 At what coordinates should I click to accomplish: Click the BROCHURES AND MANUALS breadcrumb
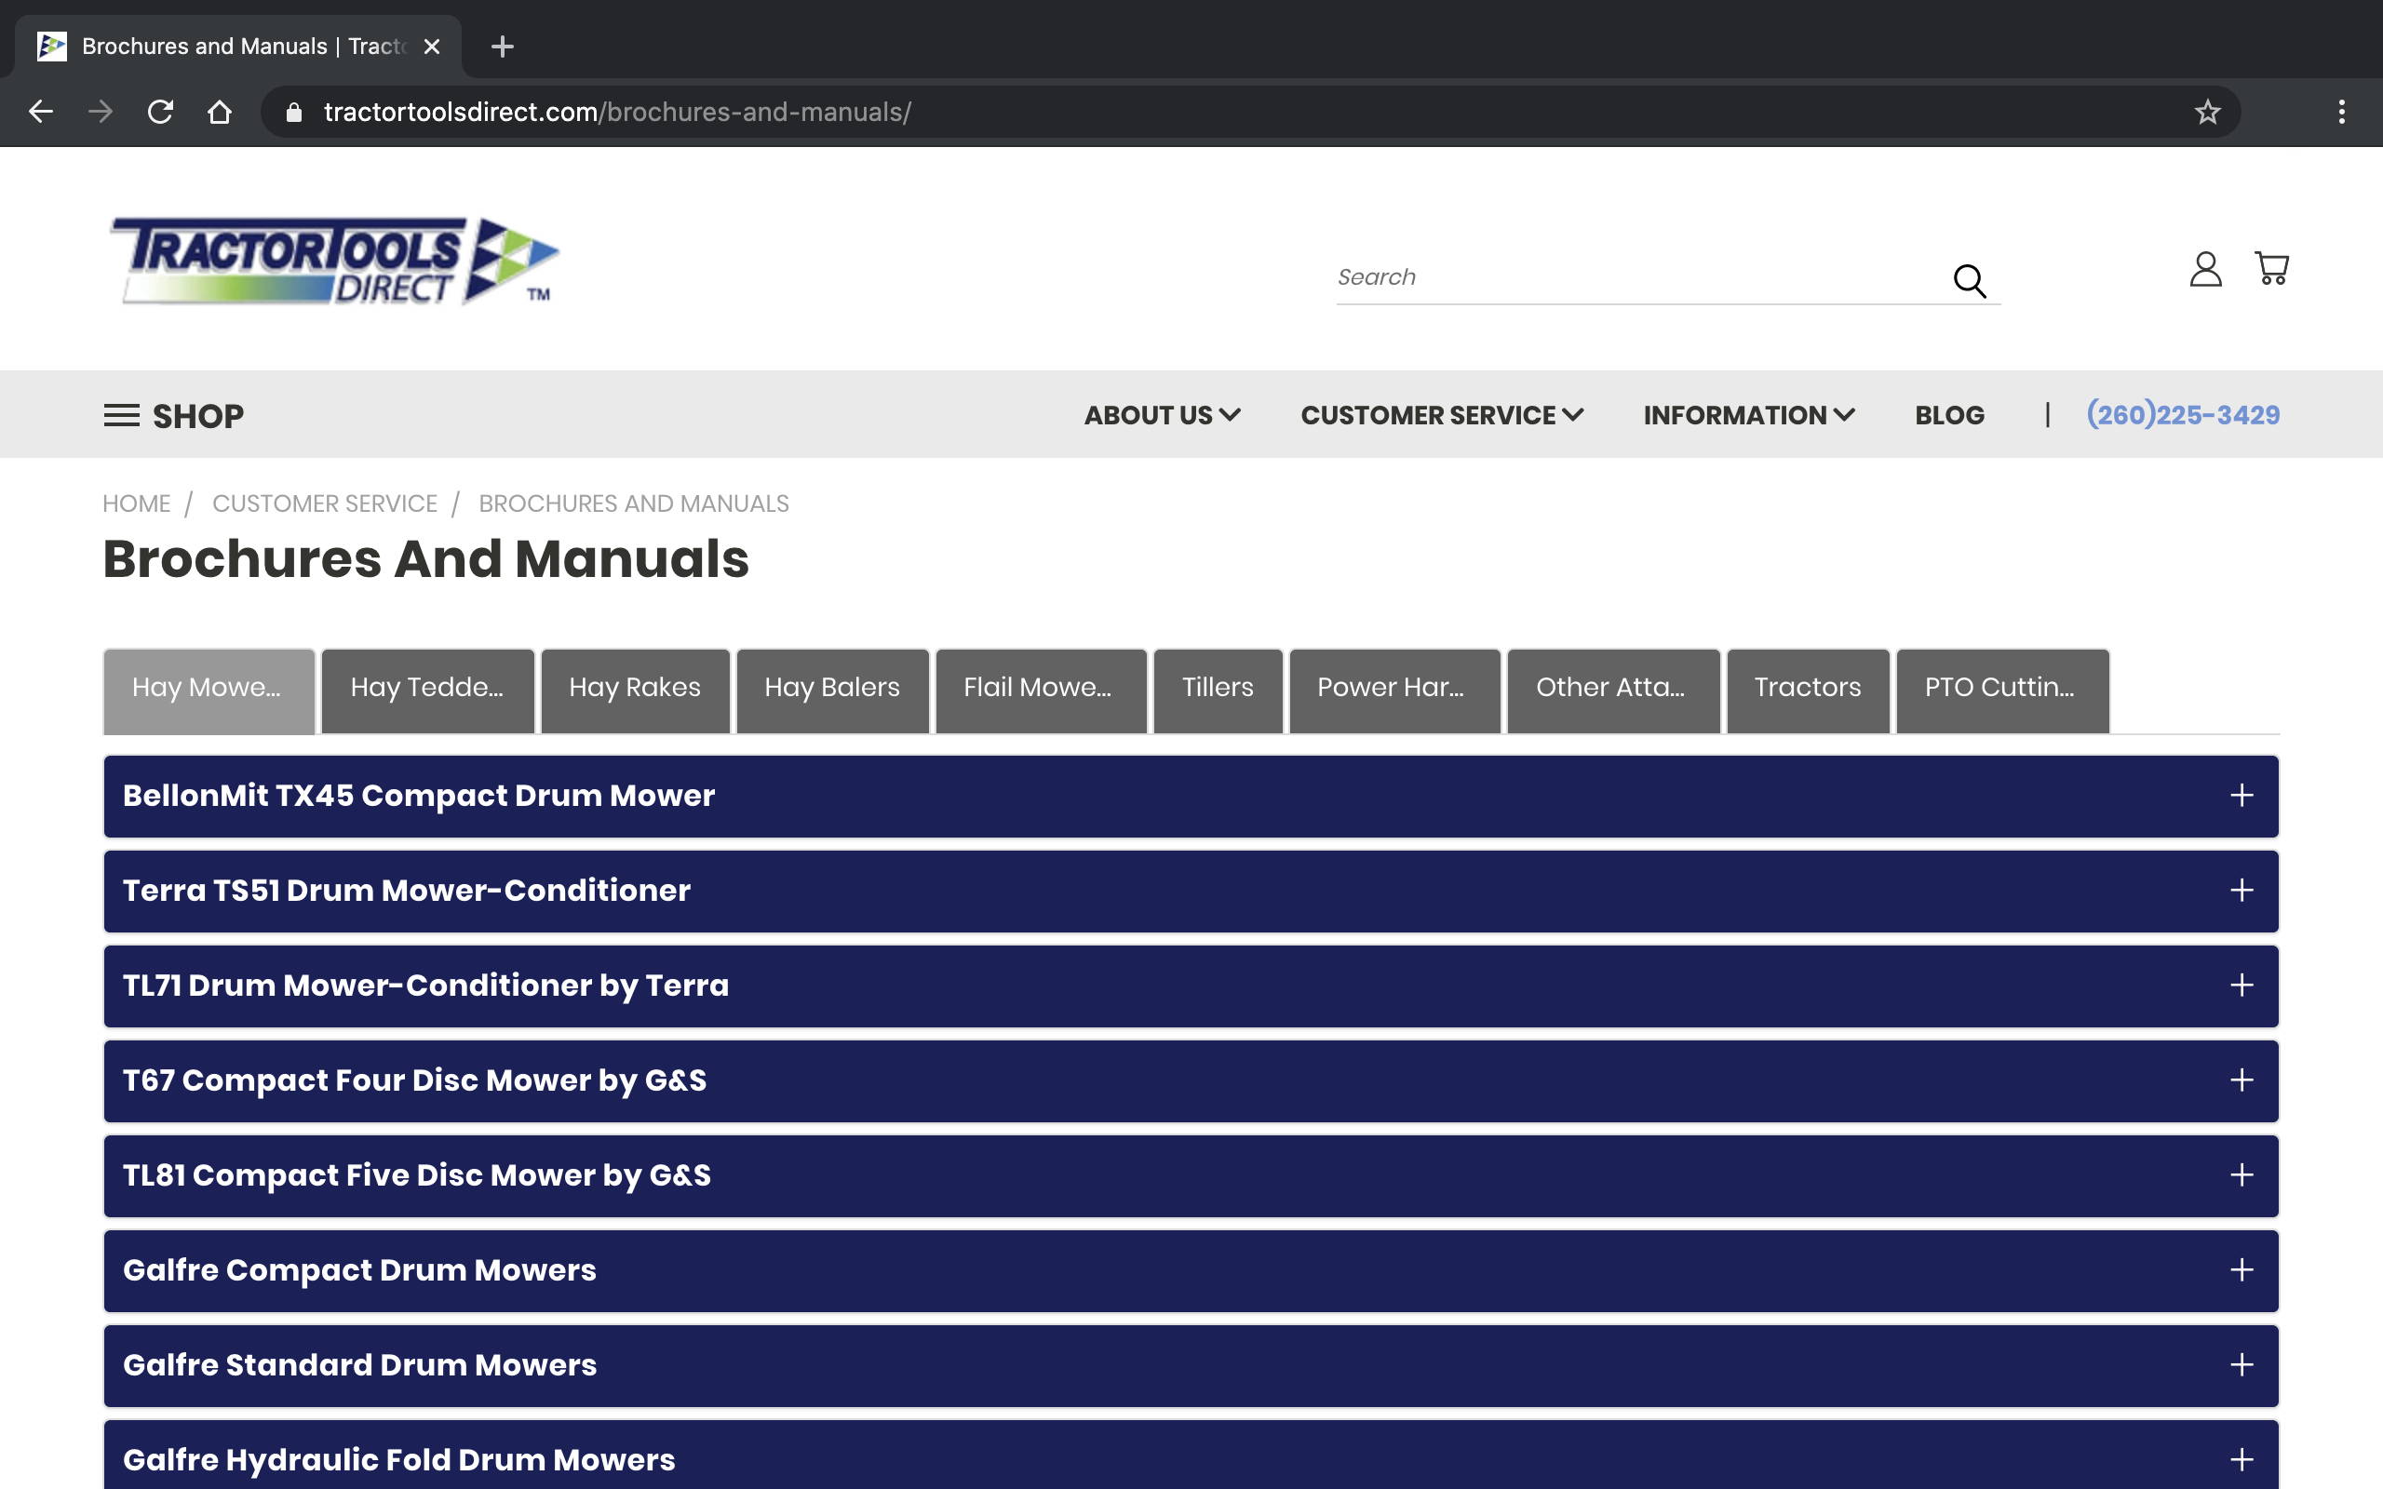633,504
